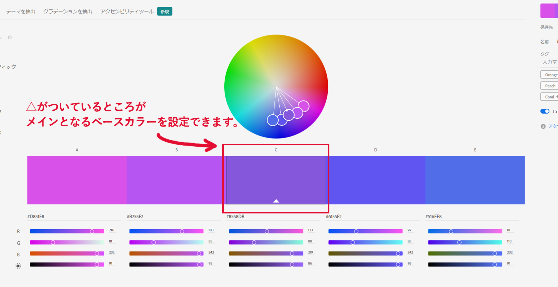Click the タグ input field
Image resolution: width=558 pixels, height=287 pixels.
550,62
